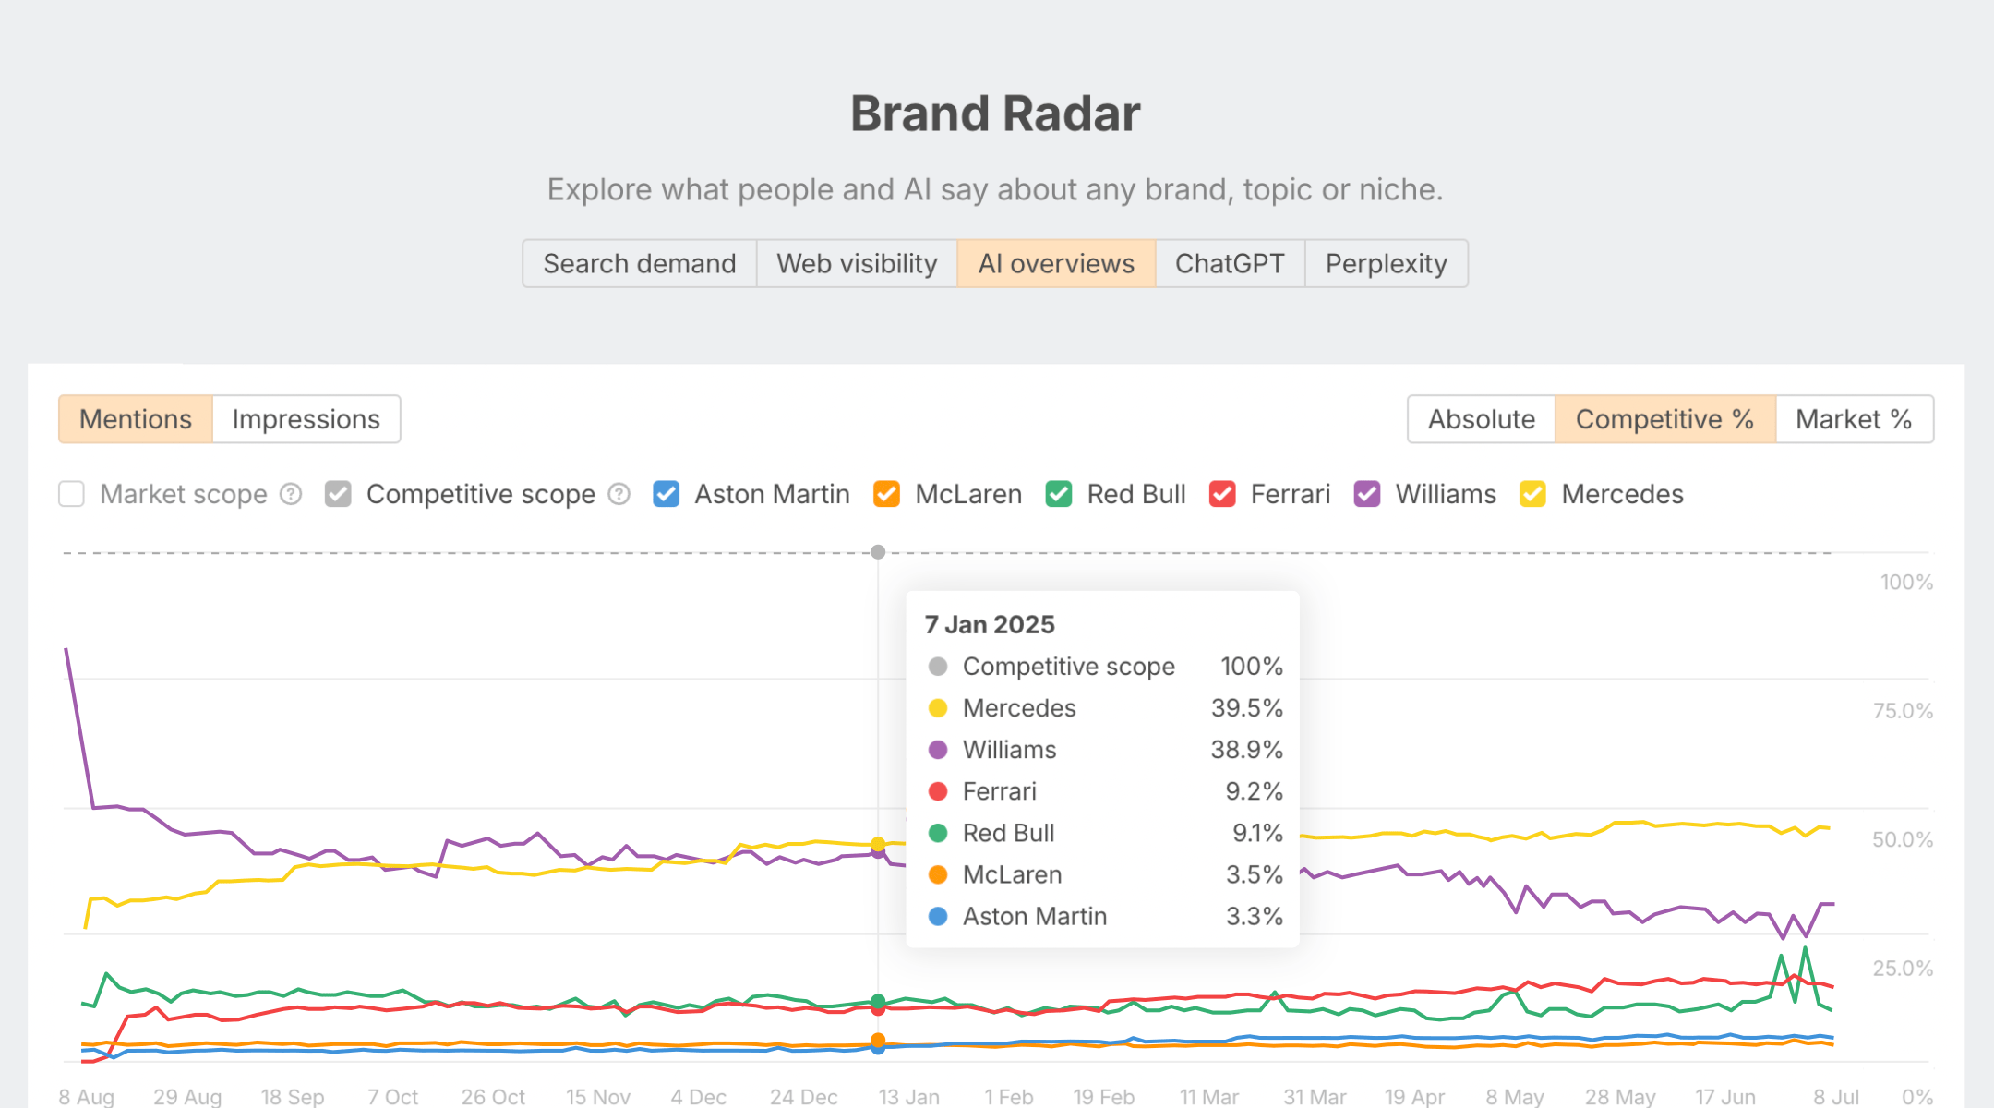The width and height of the screenshot is (1994, 1108).
Task: Click the Mentions toggle button
Action: 136,419
